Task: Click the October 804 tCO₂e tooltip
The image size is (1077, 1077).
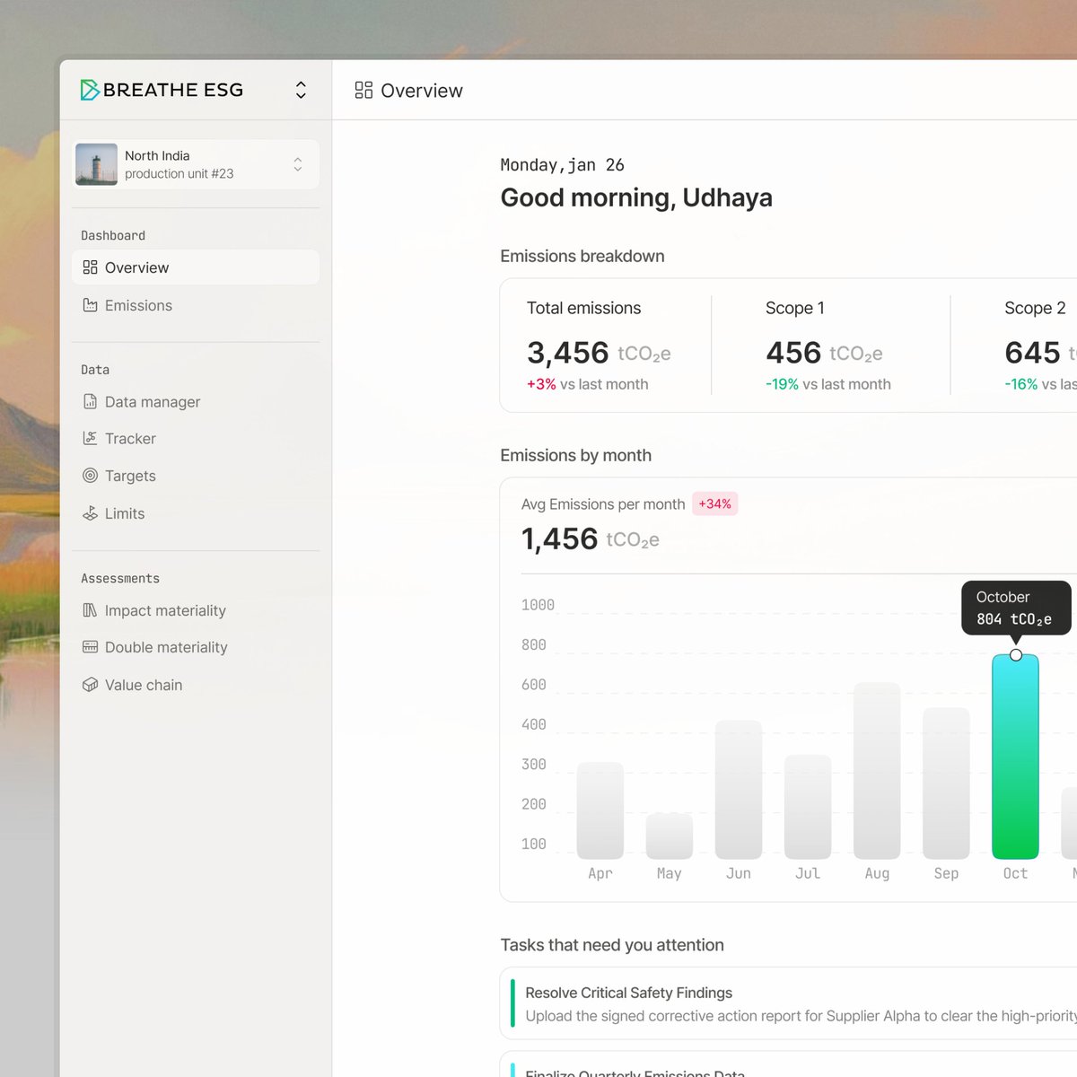Action: (1016, 608)
